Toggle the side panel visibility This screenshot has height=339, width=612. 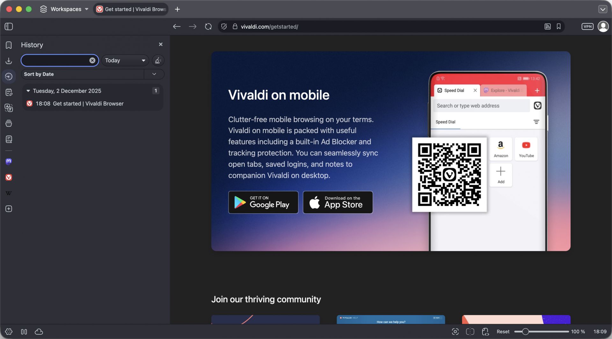click(x=9, y=27)
